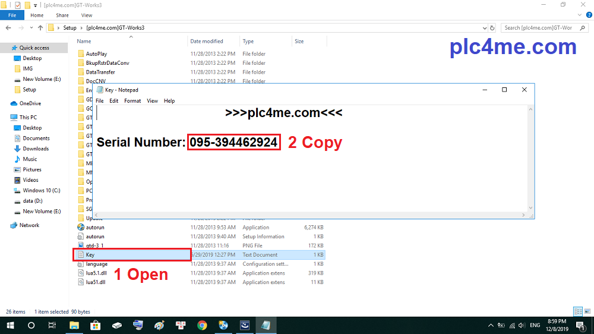Click the volume speaker tray icon
The width and height of the screenshot is (594, 334).
[522, 325]
